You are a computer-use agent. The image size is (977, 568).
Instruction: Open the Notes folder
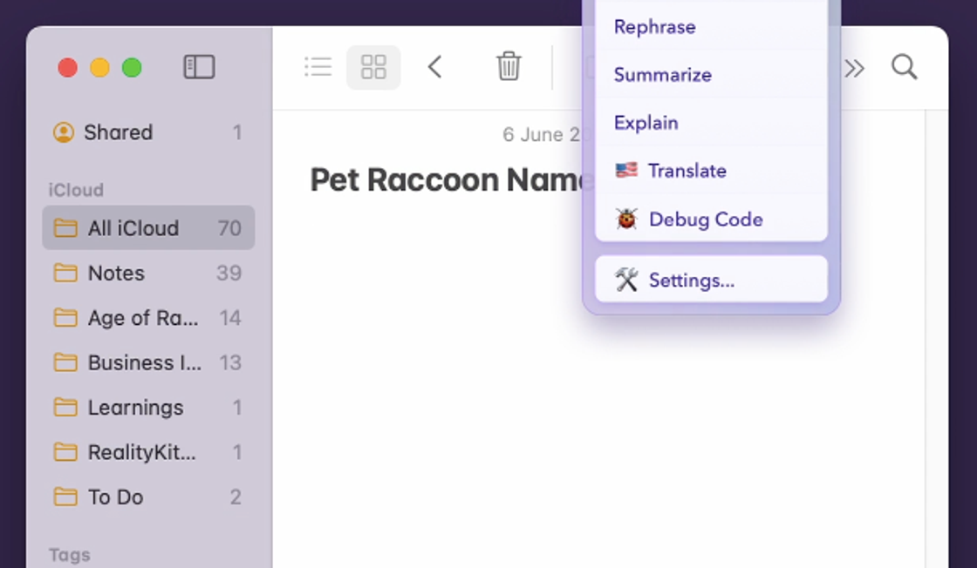coord(116,274)
